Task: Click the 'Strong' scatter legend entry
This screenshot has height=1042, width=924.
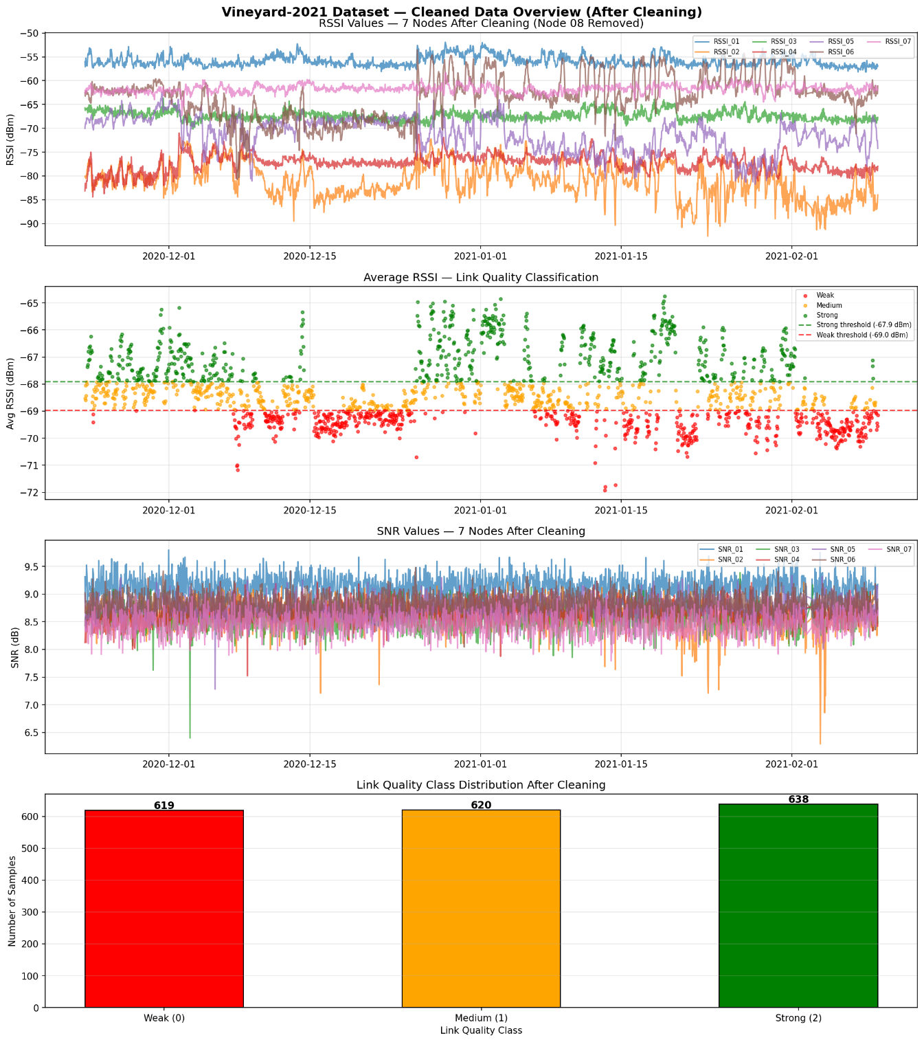Action: click(x=818, y=315)
